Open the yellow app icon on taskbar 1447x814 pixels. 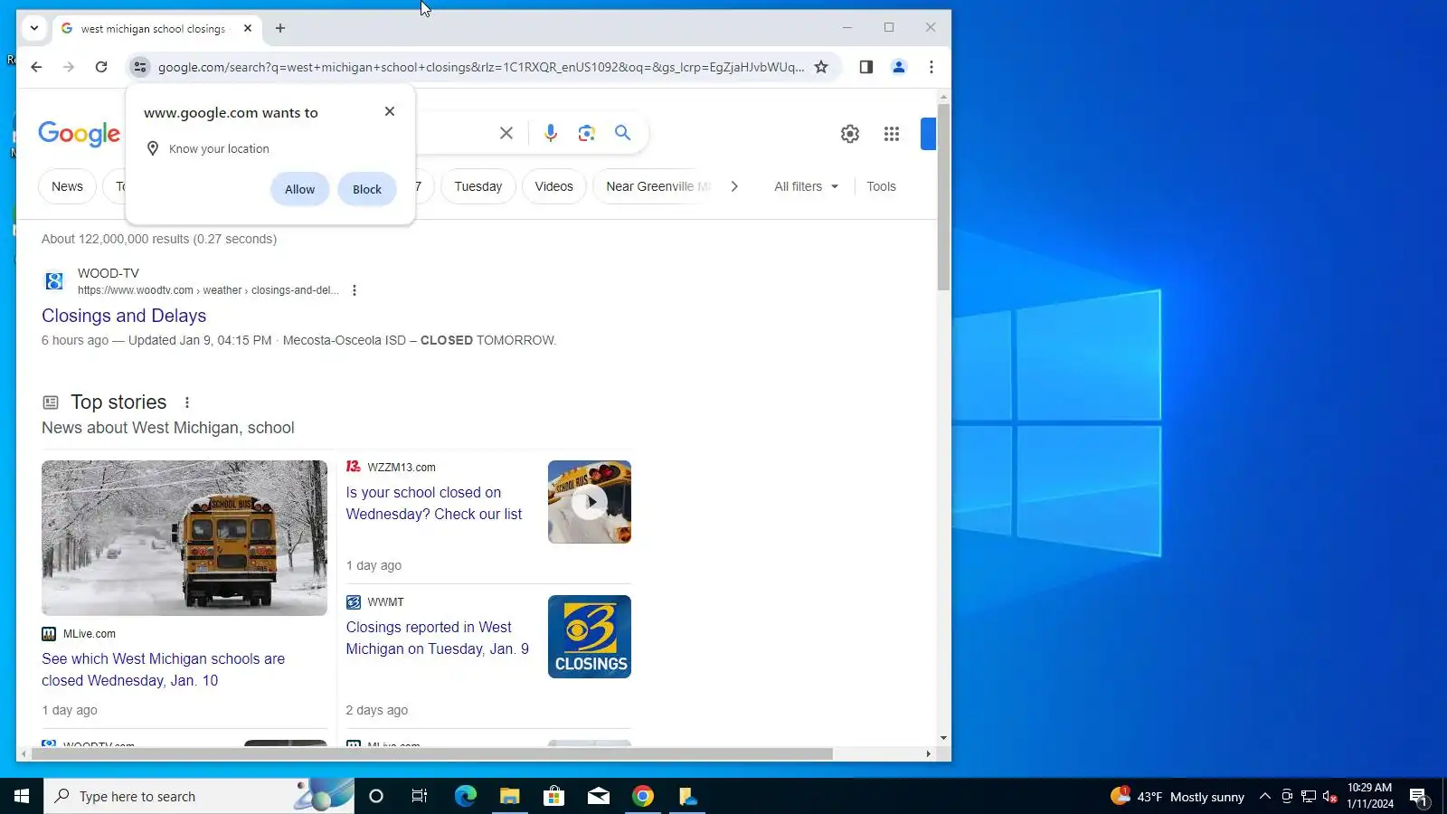click(x=687, y=796)
